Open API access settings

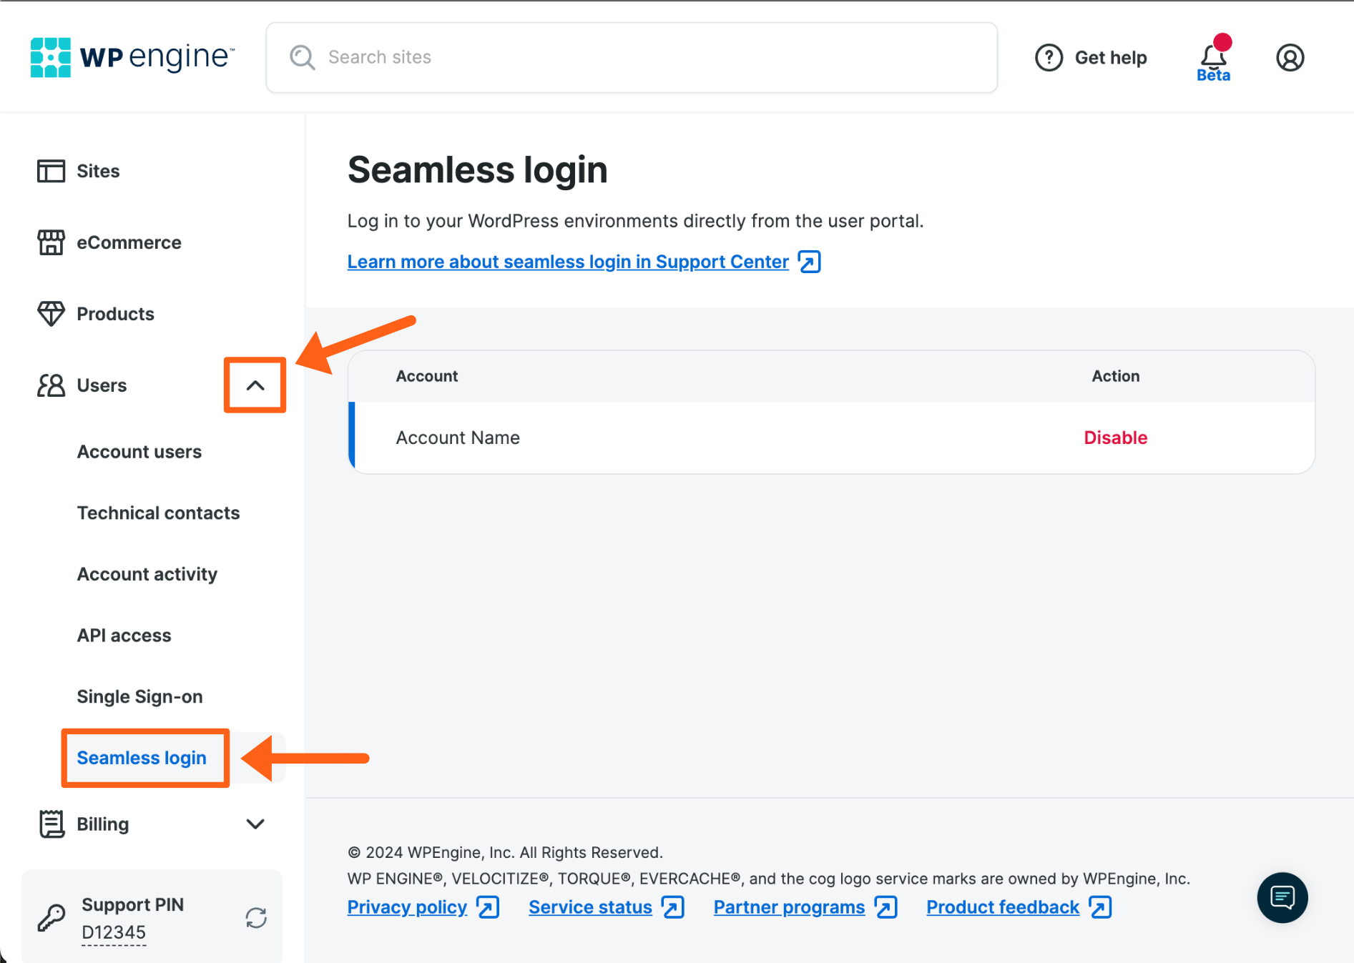(x=124, y=635)
